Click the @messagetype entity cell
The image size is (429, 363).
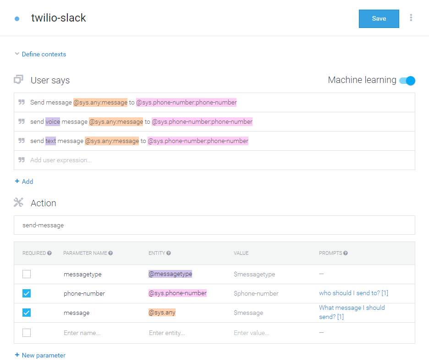point(170,274)
